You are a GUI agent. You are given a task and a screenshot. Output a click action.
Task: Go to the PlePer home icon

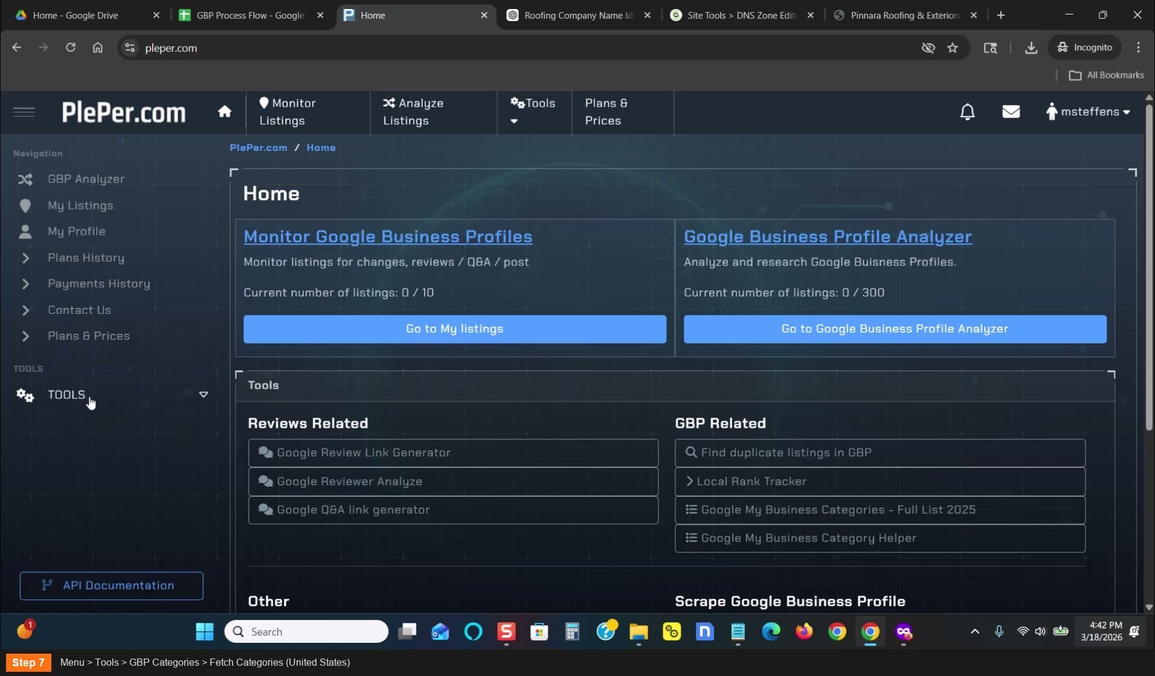225,112
